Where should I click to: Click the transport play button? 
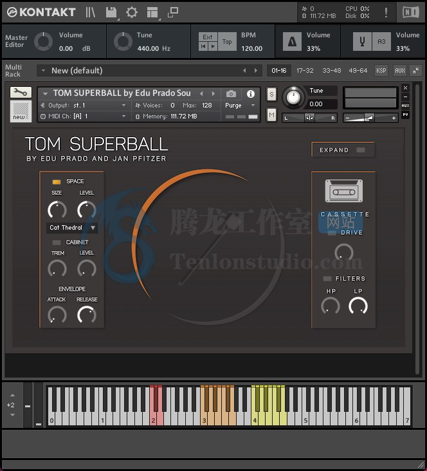213,46
